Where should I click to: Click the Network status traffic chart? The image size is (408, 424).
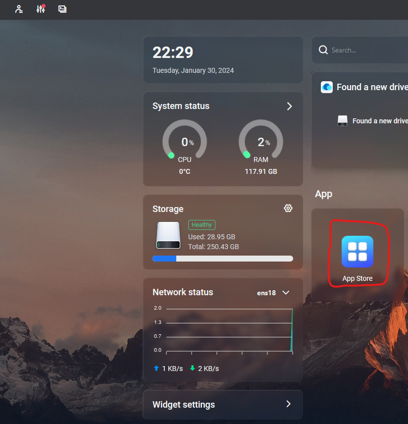tap(229, 330)
